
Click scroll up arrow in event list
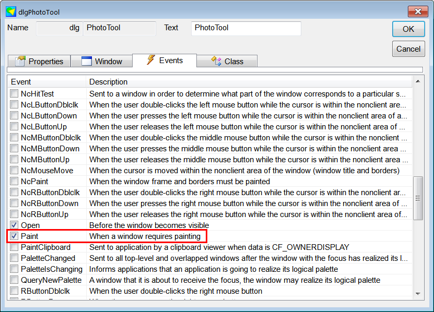pyautogui.click(x=418, y=81)
